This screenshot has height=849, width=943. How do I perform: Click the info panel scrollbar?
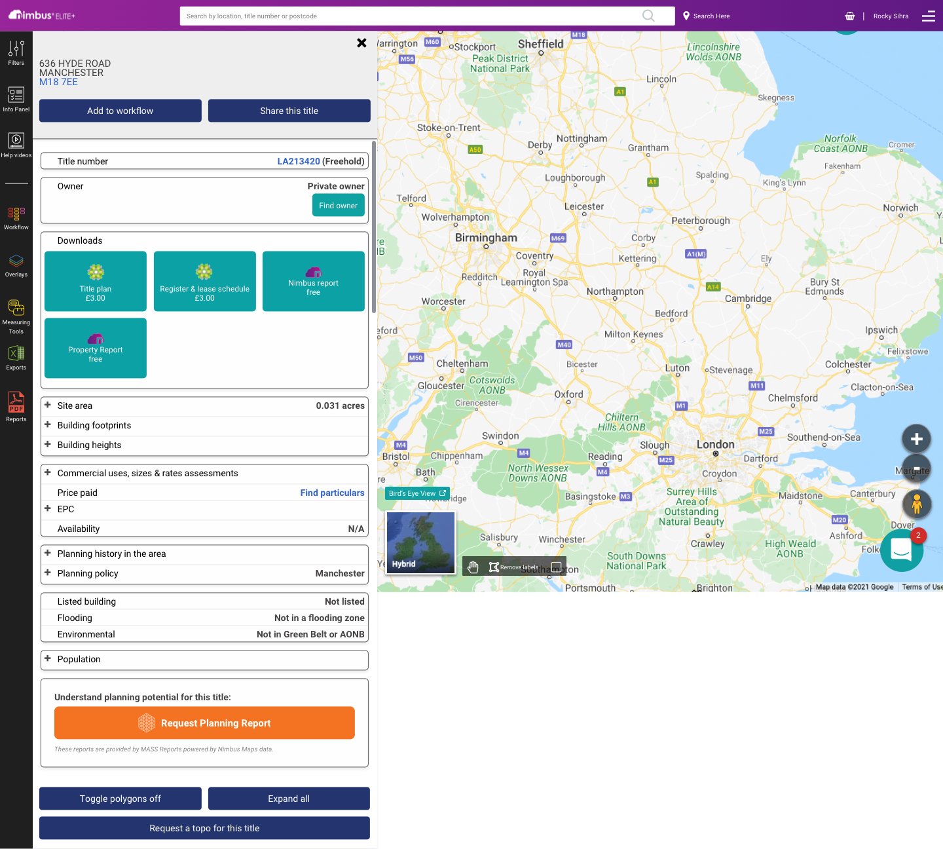[374, 227]
